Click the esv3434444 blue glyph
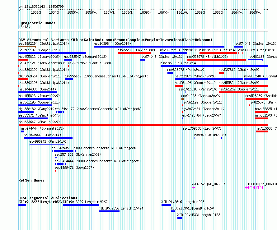 coord(60,164)
